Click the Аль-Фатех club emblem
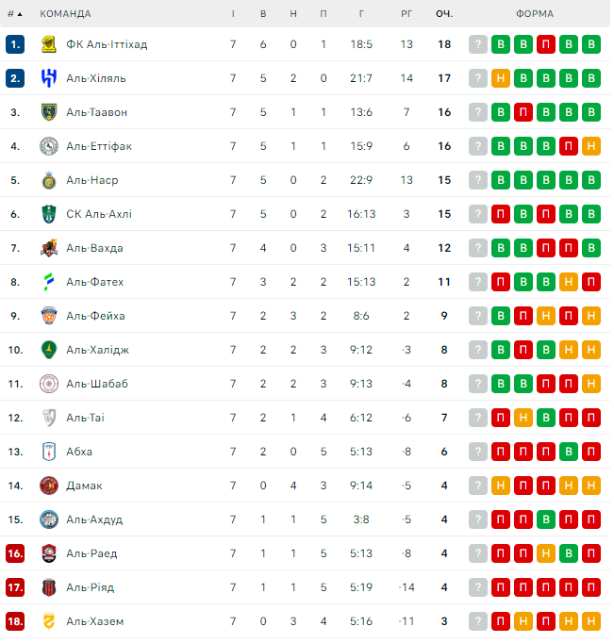Image resolution: width=614 pixels, height=643 pixels. coord(49,282)
